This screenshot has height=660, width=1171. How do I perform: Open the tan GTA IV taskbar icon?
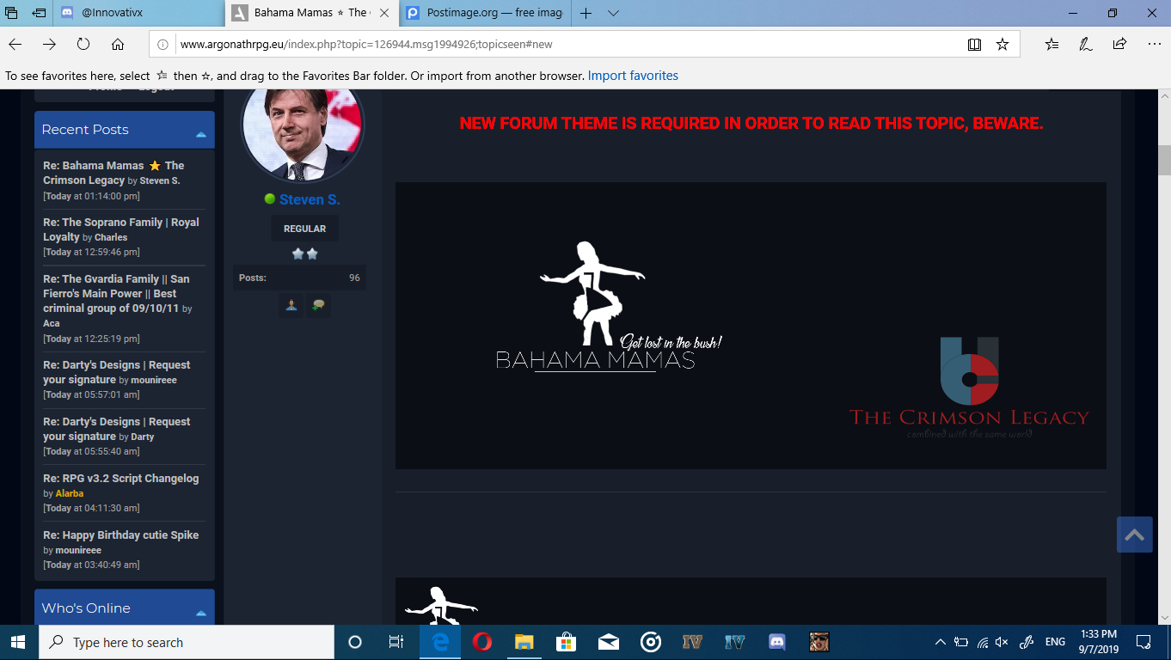[693, 642]
